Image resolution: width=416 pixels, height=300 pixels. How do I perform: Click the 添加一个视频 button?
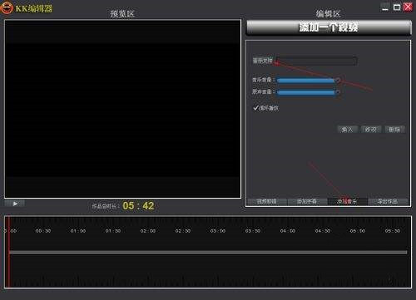329,27
